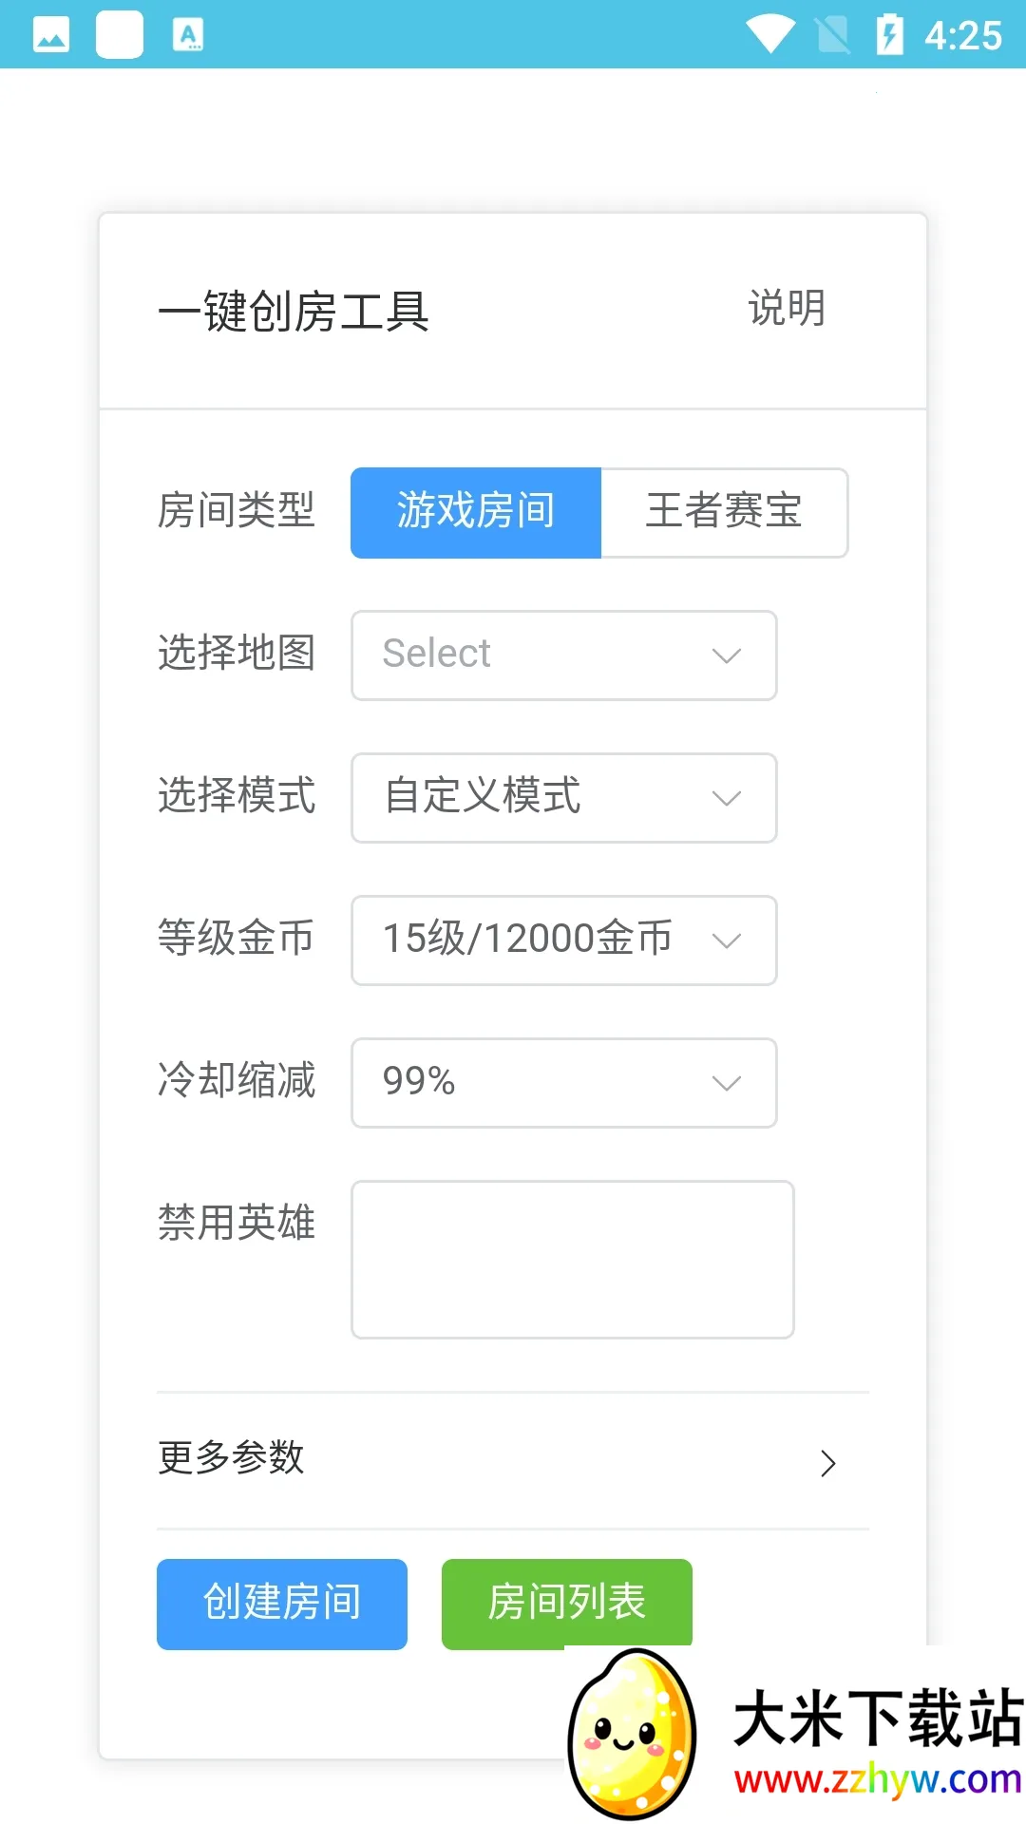Open the 说明 instructions link
This screenshot has width=1026, height=1824.
[787, 309]
